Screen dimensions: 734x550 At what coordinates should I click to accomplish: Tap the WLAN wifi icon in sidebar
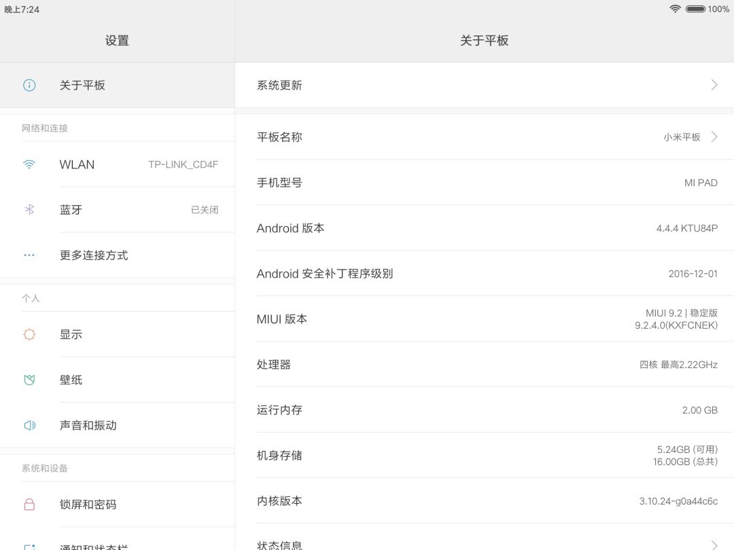(x=29, y=164)
